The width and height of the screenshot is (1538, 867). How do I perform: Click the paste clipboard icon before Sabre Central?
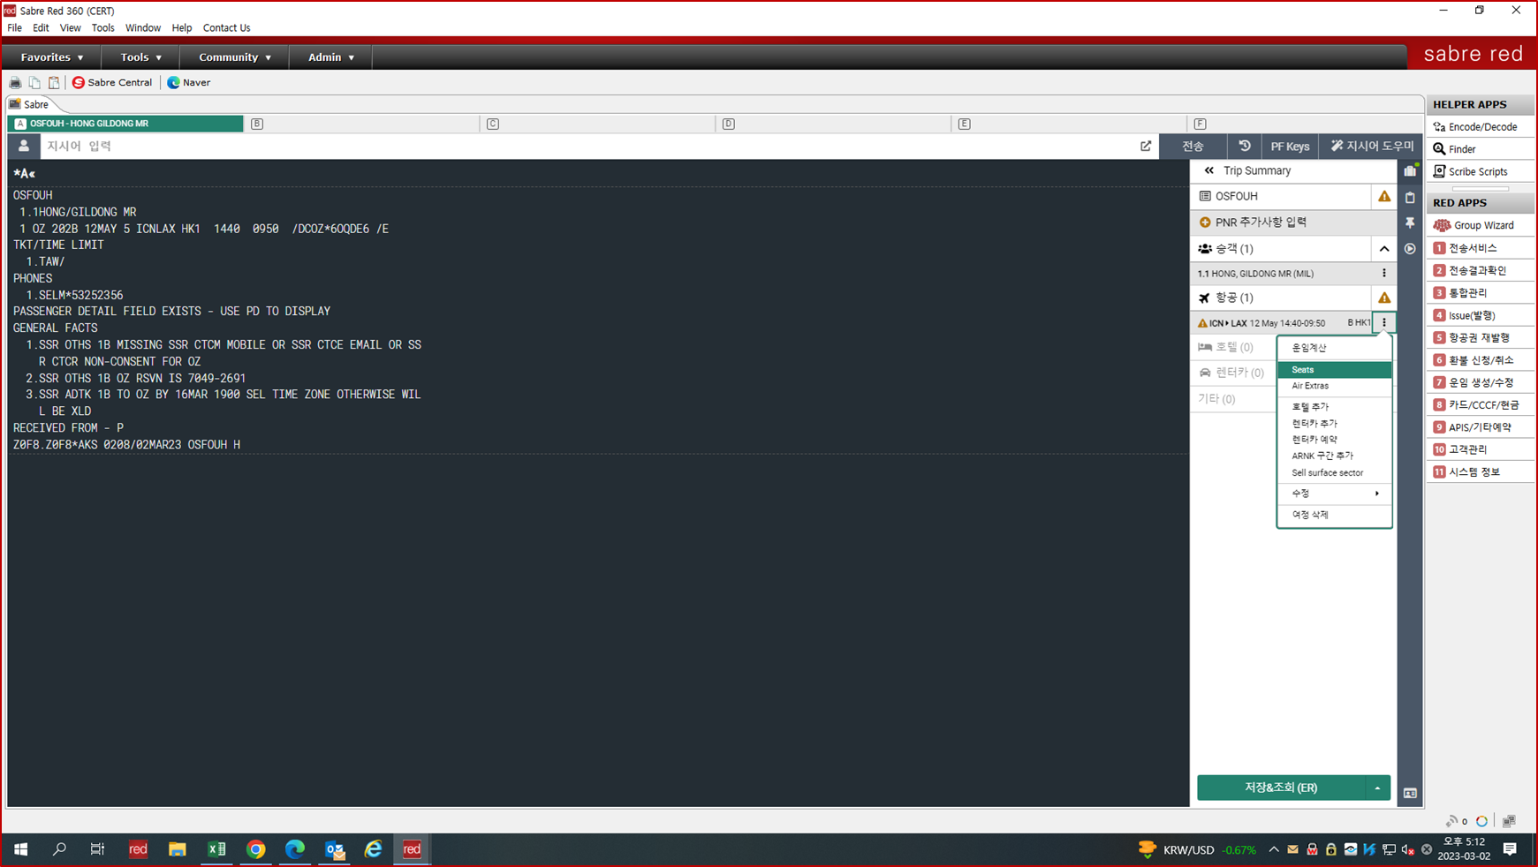[54, 82]
